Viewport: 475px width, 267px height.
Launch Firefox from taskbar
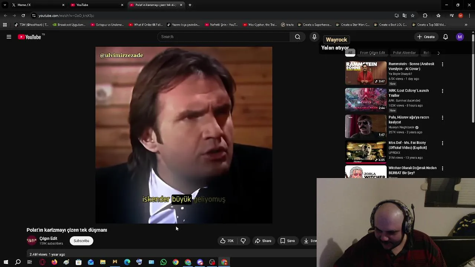coord(55,262)
